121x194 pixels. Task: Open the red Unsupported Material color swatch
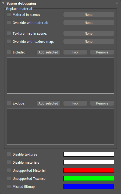click(x=89, y=170)
